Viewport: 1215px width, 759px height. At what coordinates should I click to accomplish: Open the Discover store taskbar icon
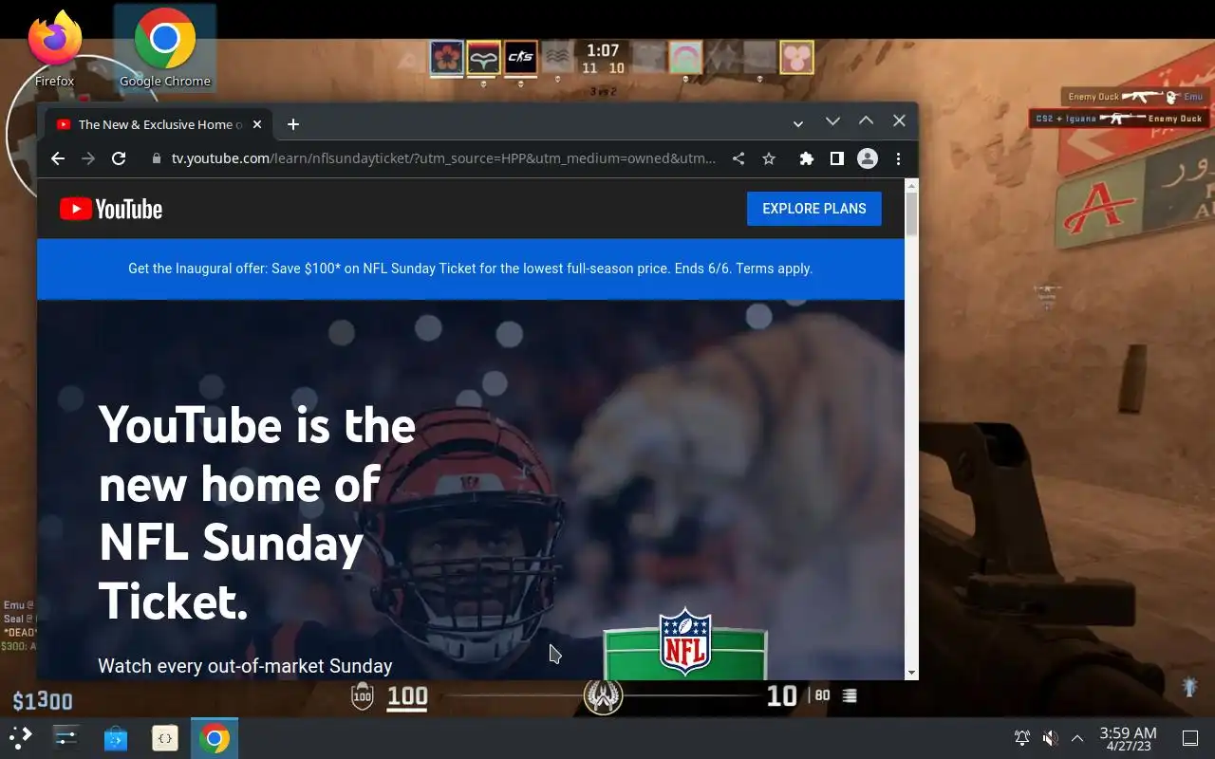pyautogui.click(x=116, y=738)
